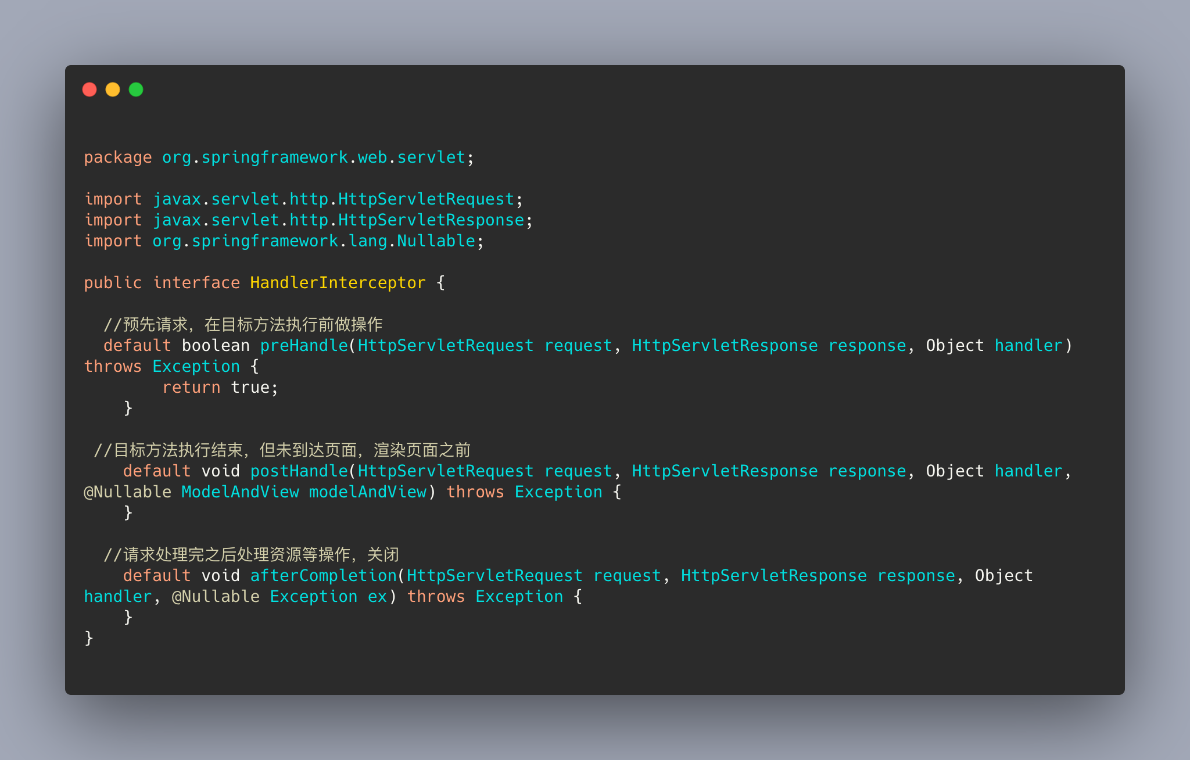Click the yellow minimize window dot
Image resolution: width=1190 pixels, height=760 pixels.
(x=113, y=89)
